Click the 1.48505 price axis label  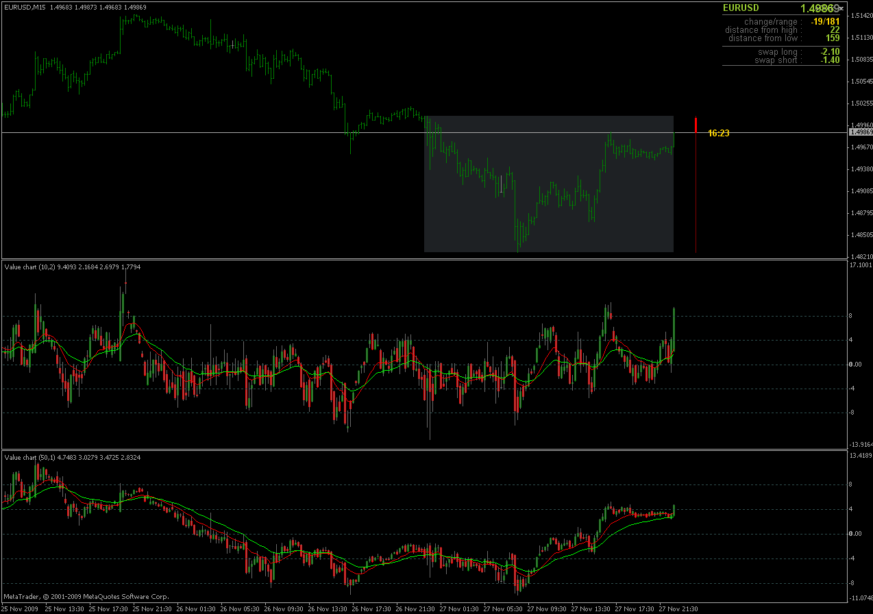[x=861, y=234]
